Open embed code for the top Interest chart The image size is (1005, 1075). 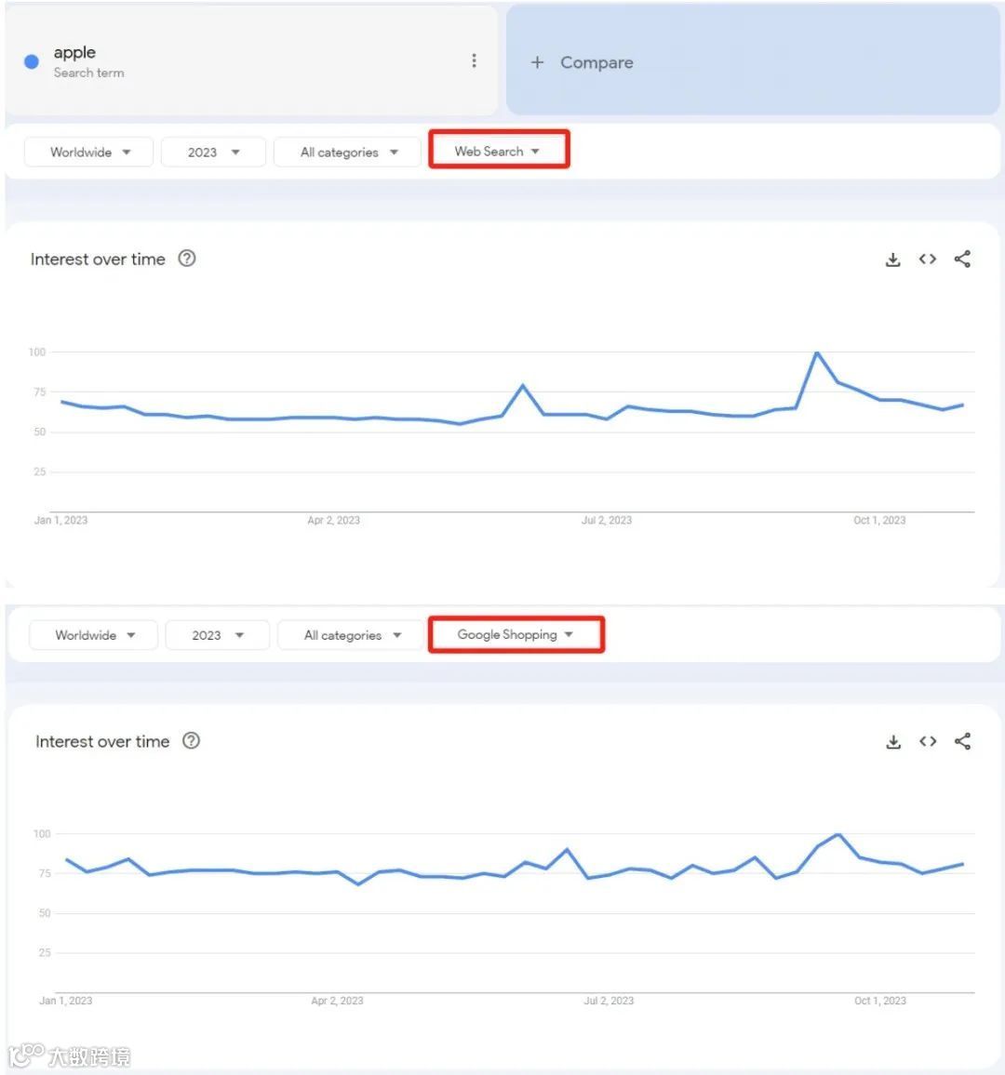point(927,259)
